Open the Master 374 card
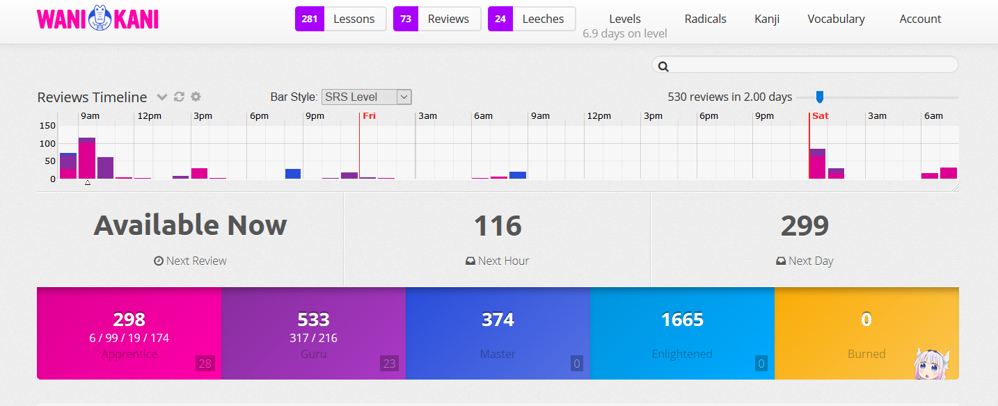The height and width of the screenshot is (406, 998). (x=498, y=334)
